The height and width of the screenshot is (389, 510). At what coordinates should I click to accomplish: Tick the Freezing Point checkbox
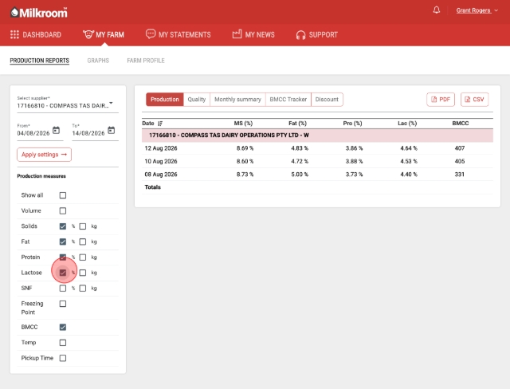point(63,304)
